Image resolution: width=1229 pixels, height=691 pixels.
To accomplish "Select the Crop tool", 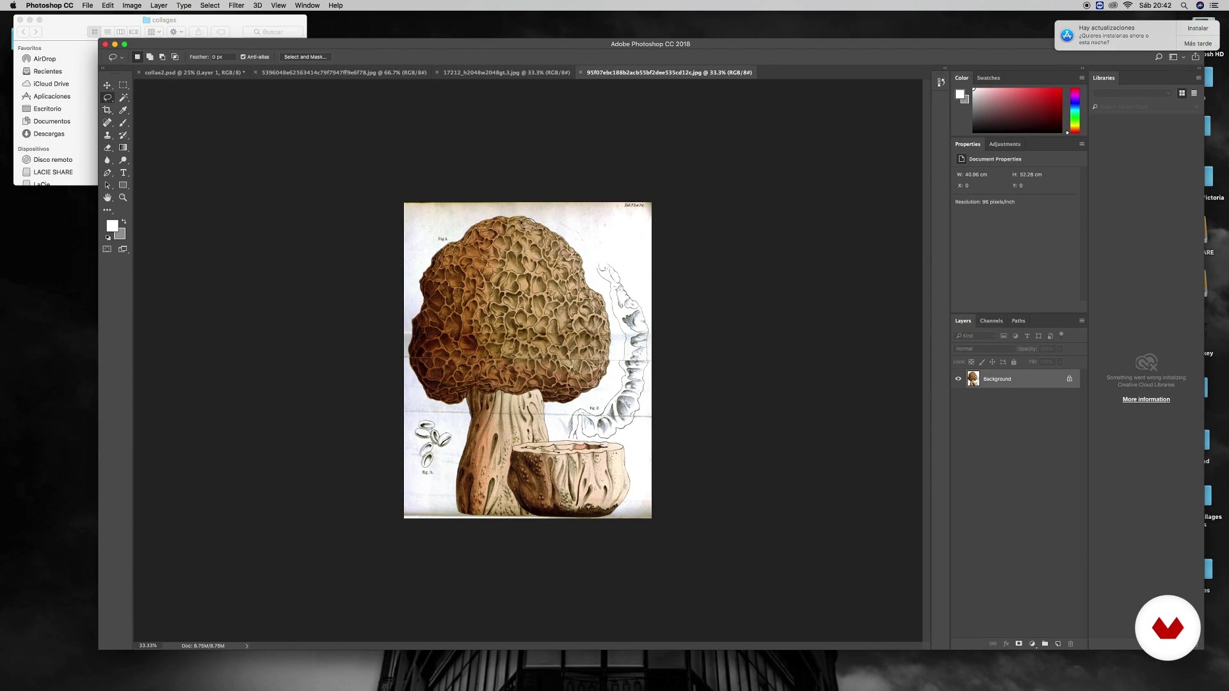I will 107,110.
